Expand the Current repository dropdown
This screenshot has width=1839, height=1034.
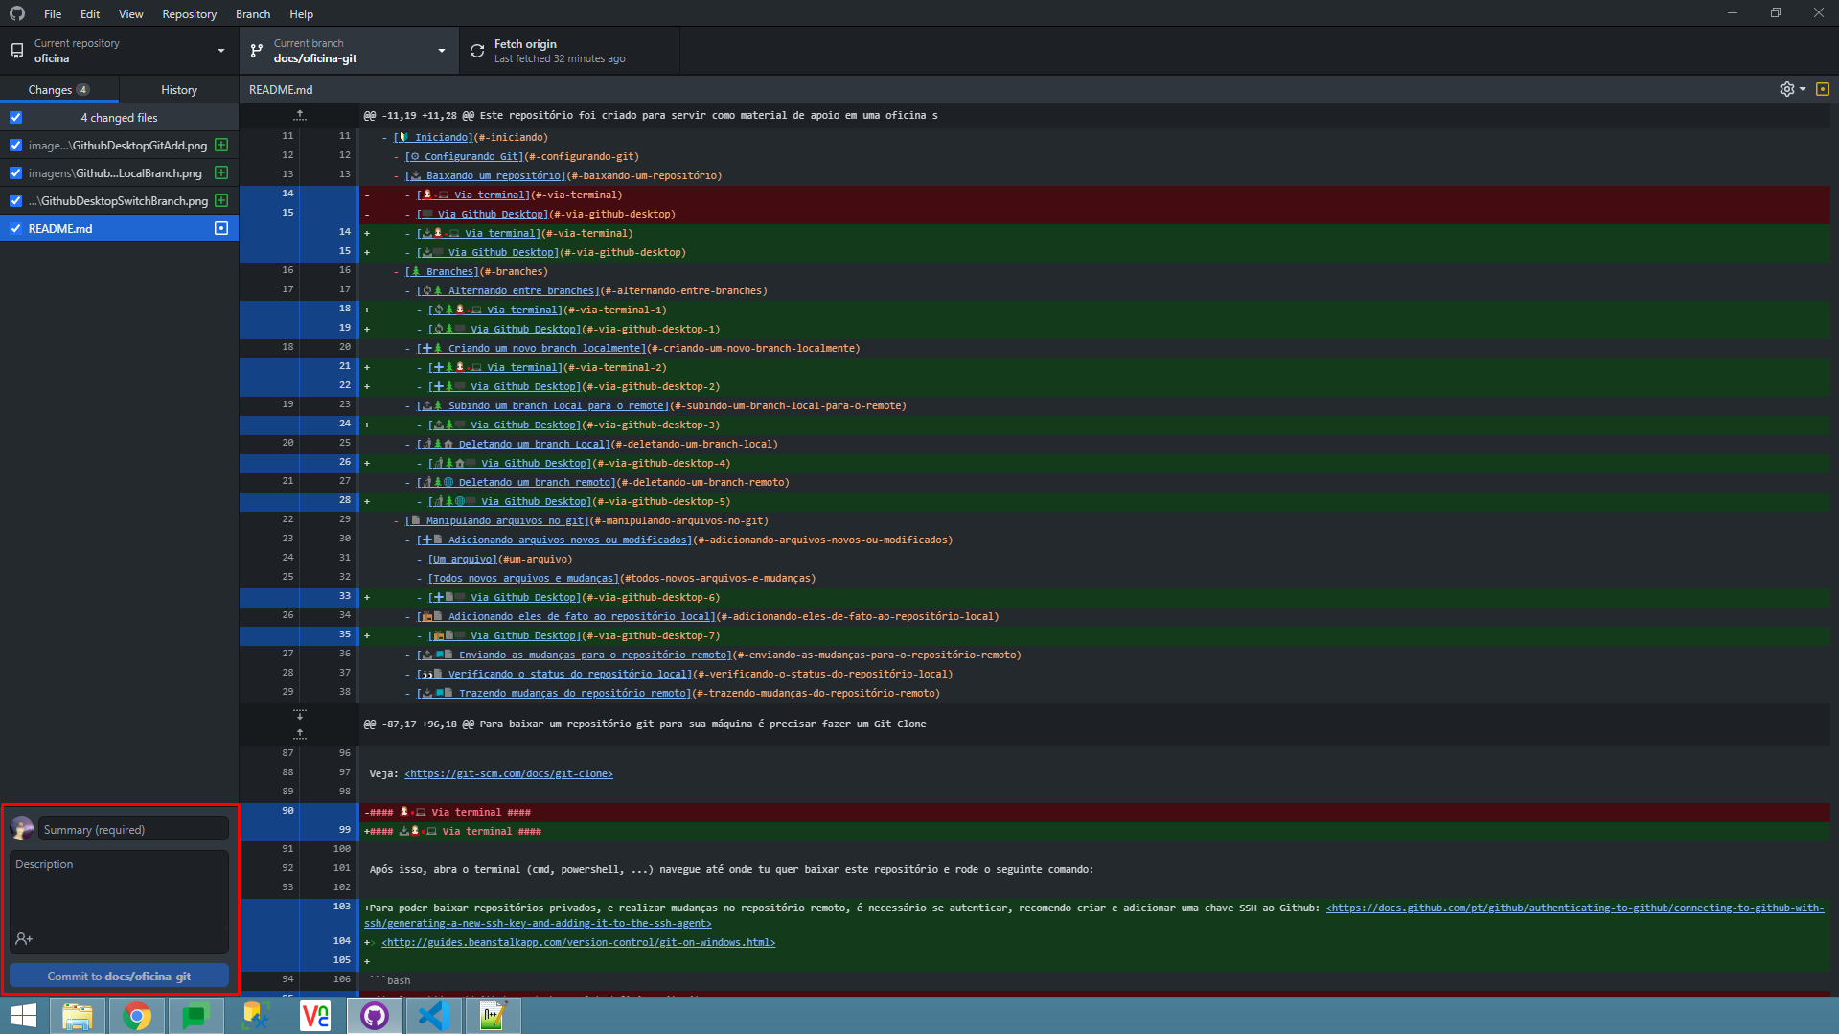click(120, 51)
